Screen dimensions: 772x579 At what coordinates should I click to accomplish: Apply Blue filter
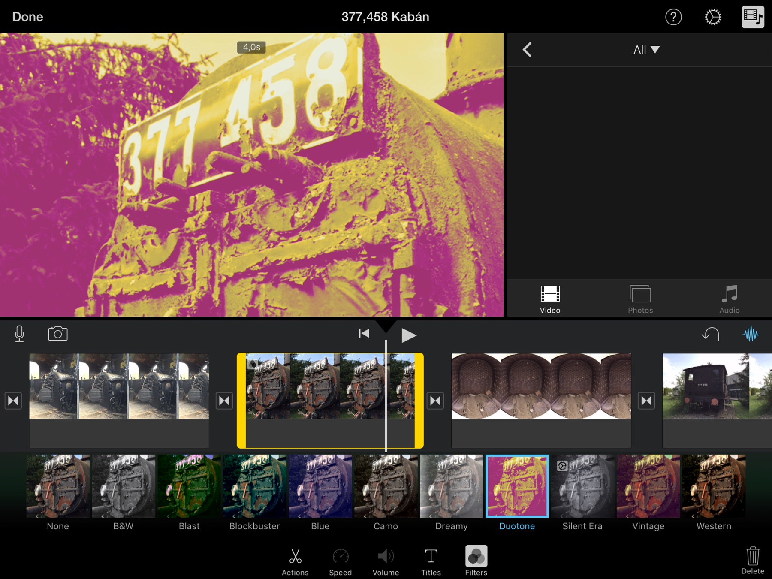(x=320, y=492)
